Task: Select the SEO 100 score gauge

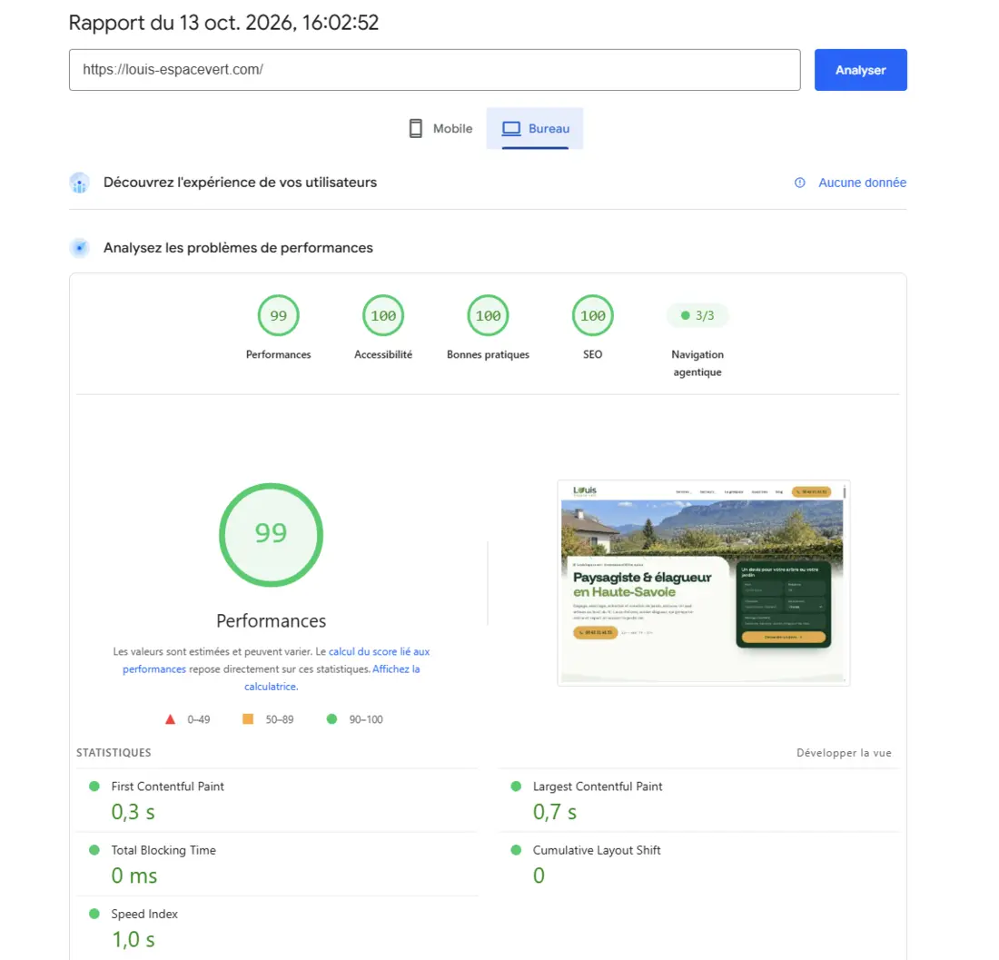Action: (592, 315)
